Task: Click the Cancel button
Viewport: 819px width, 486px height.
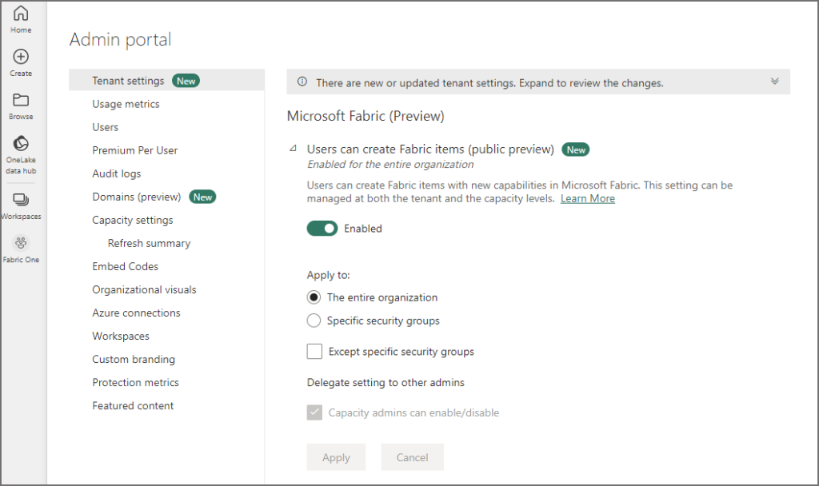Action: 412,457
